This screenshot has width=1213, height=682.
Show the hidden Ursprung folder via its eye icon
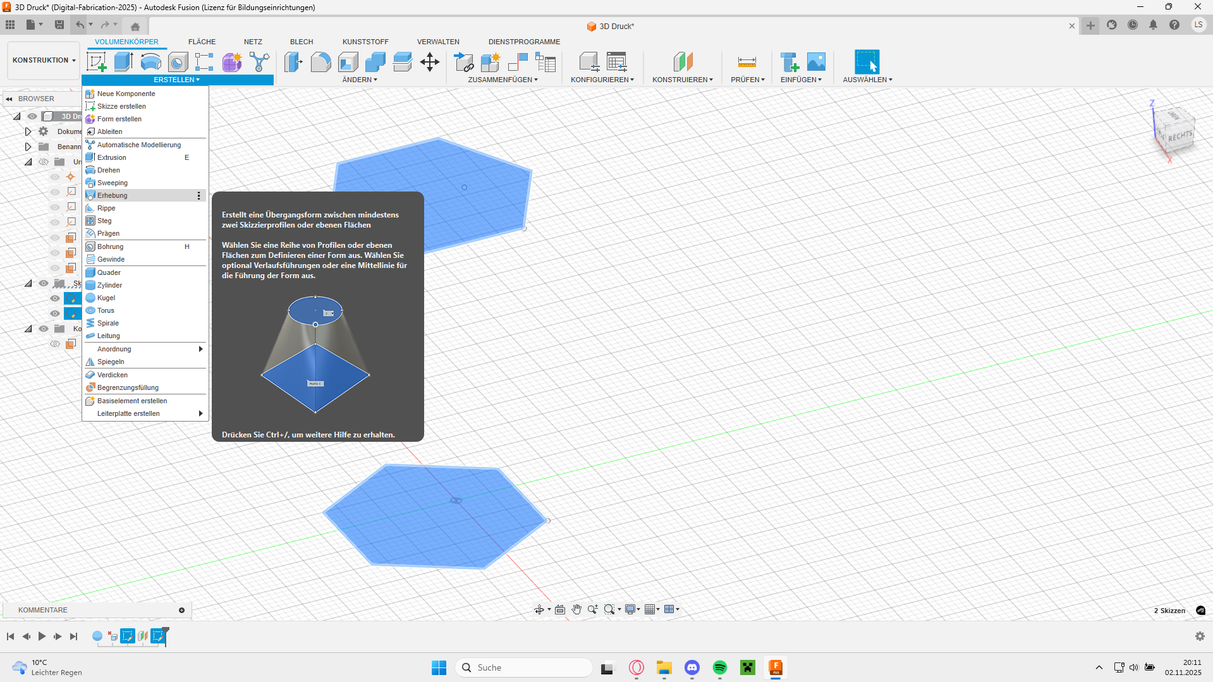click(x=44, y=162)
